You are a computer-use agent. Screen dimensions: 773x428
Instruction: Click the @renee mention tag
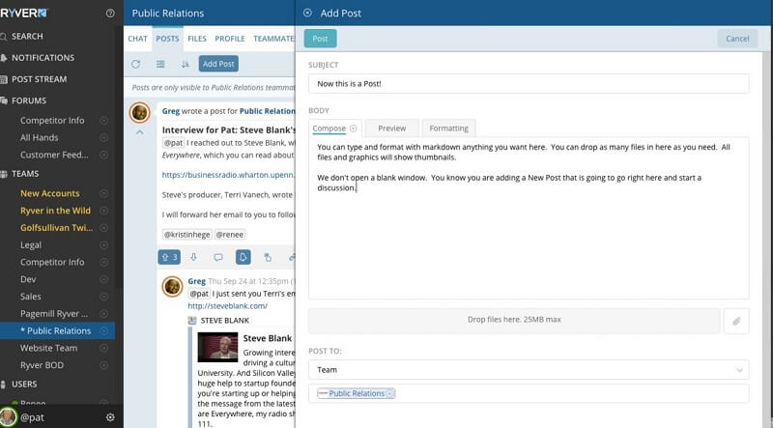click(x=230, y=235)
